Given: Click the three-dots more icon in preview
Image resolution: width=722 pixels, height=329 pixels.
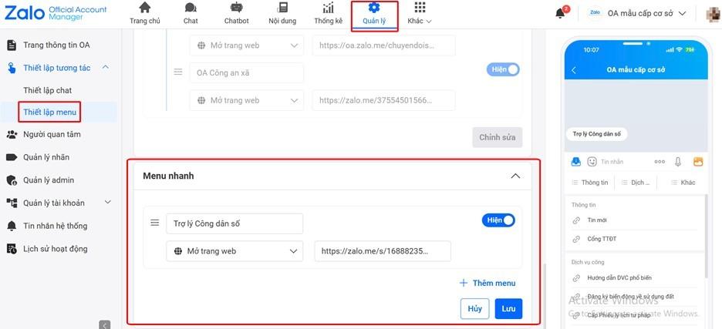Looking at the screenshot, I should click(x=660, y=162).
